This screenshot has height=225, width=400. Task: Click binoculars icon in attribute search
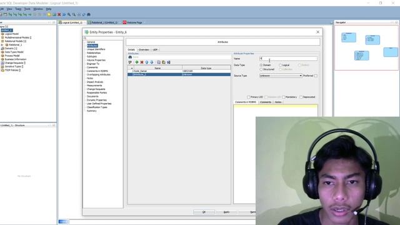(x=130, y=57)
